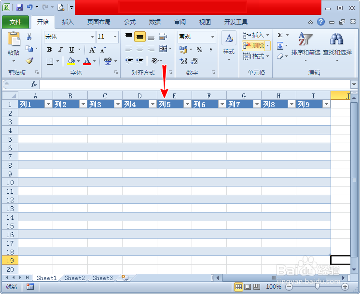The width and height of the screenshot is (360, 294).
Task: Toggle align text right
Action: [x=151, y=49]
